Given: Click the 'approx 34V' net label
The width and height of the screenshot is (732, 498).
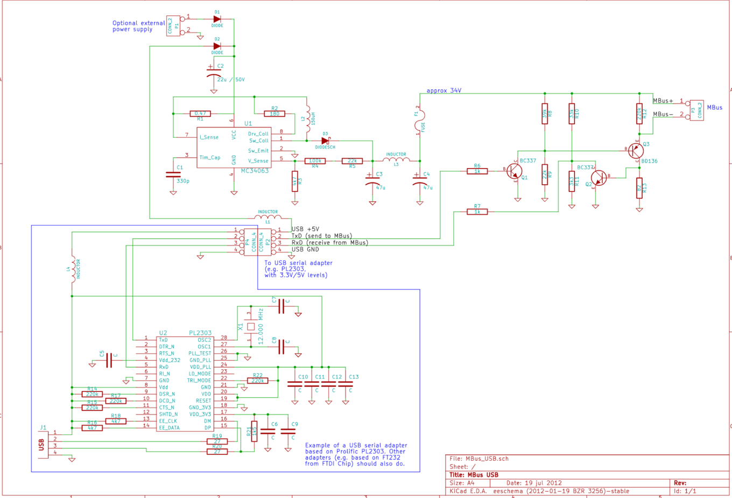Looking at the screenshot, I should point(444,90).
